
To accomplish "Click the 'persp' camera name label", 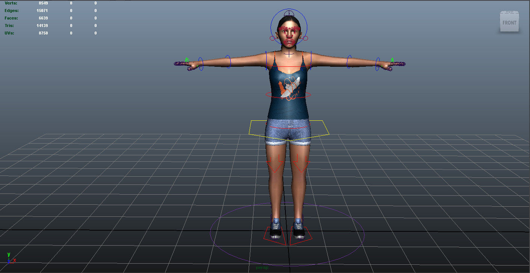I will (x=263, y=267).
